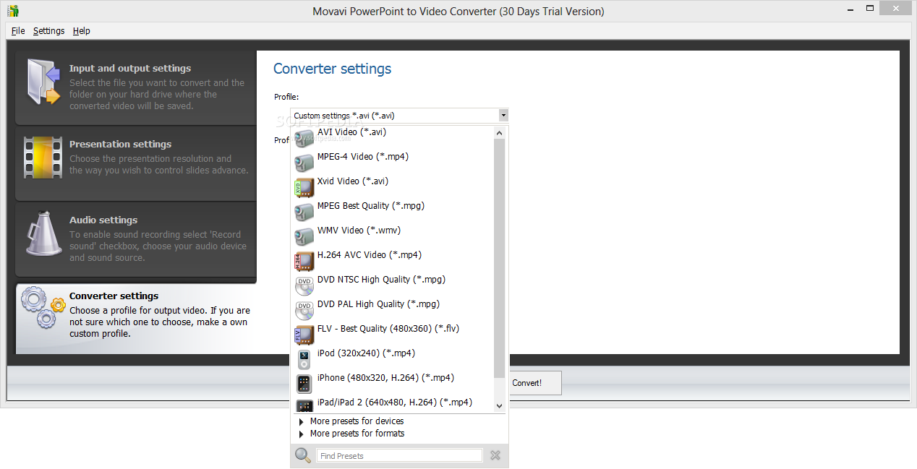Click the megaphone Audio settings icon
The image size is (917, 469).
(x=43, y=233)
